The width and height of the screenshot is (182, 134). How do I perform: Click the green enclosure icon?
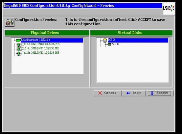point(18,40)
